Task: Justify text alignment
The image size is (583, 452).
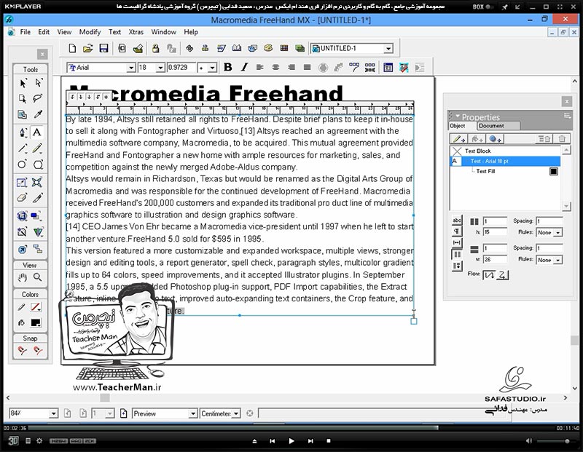Action: coord(307,67)
